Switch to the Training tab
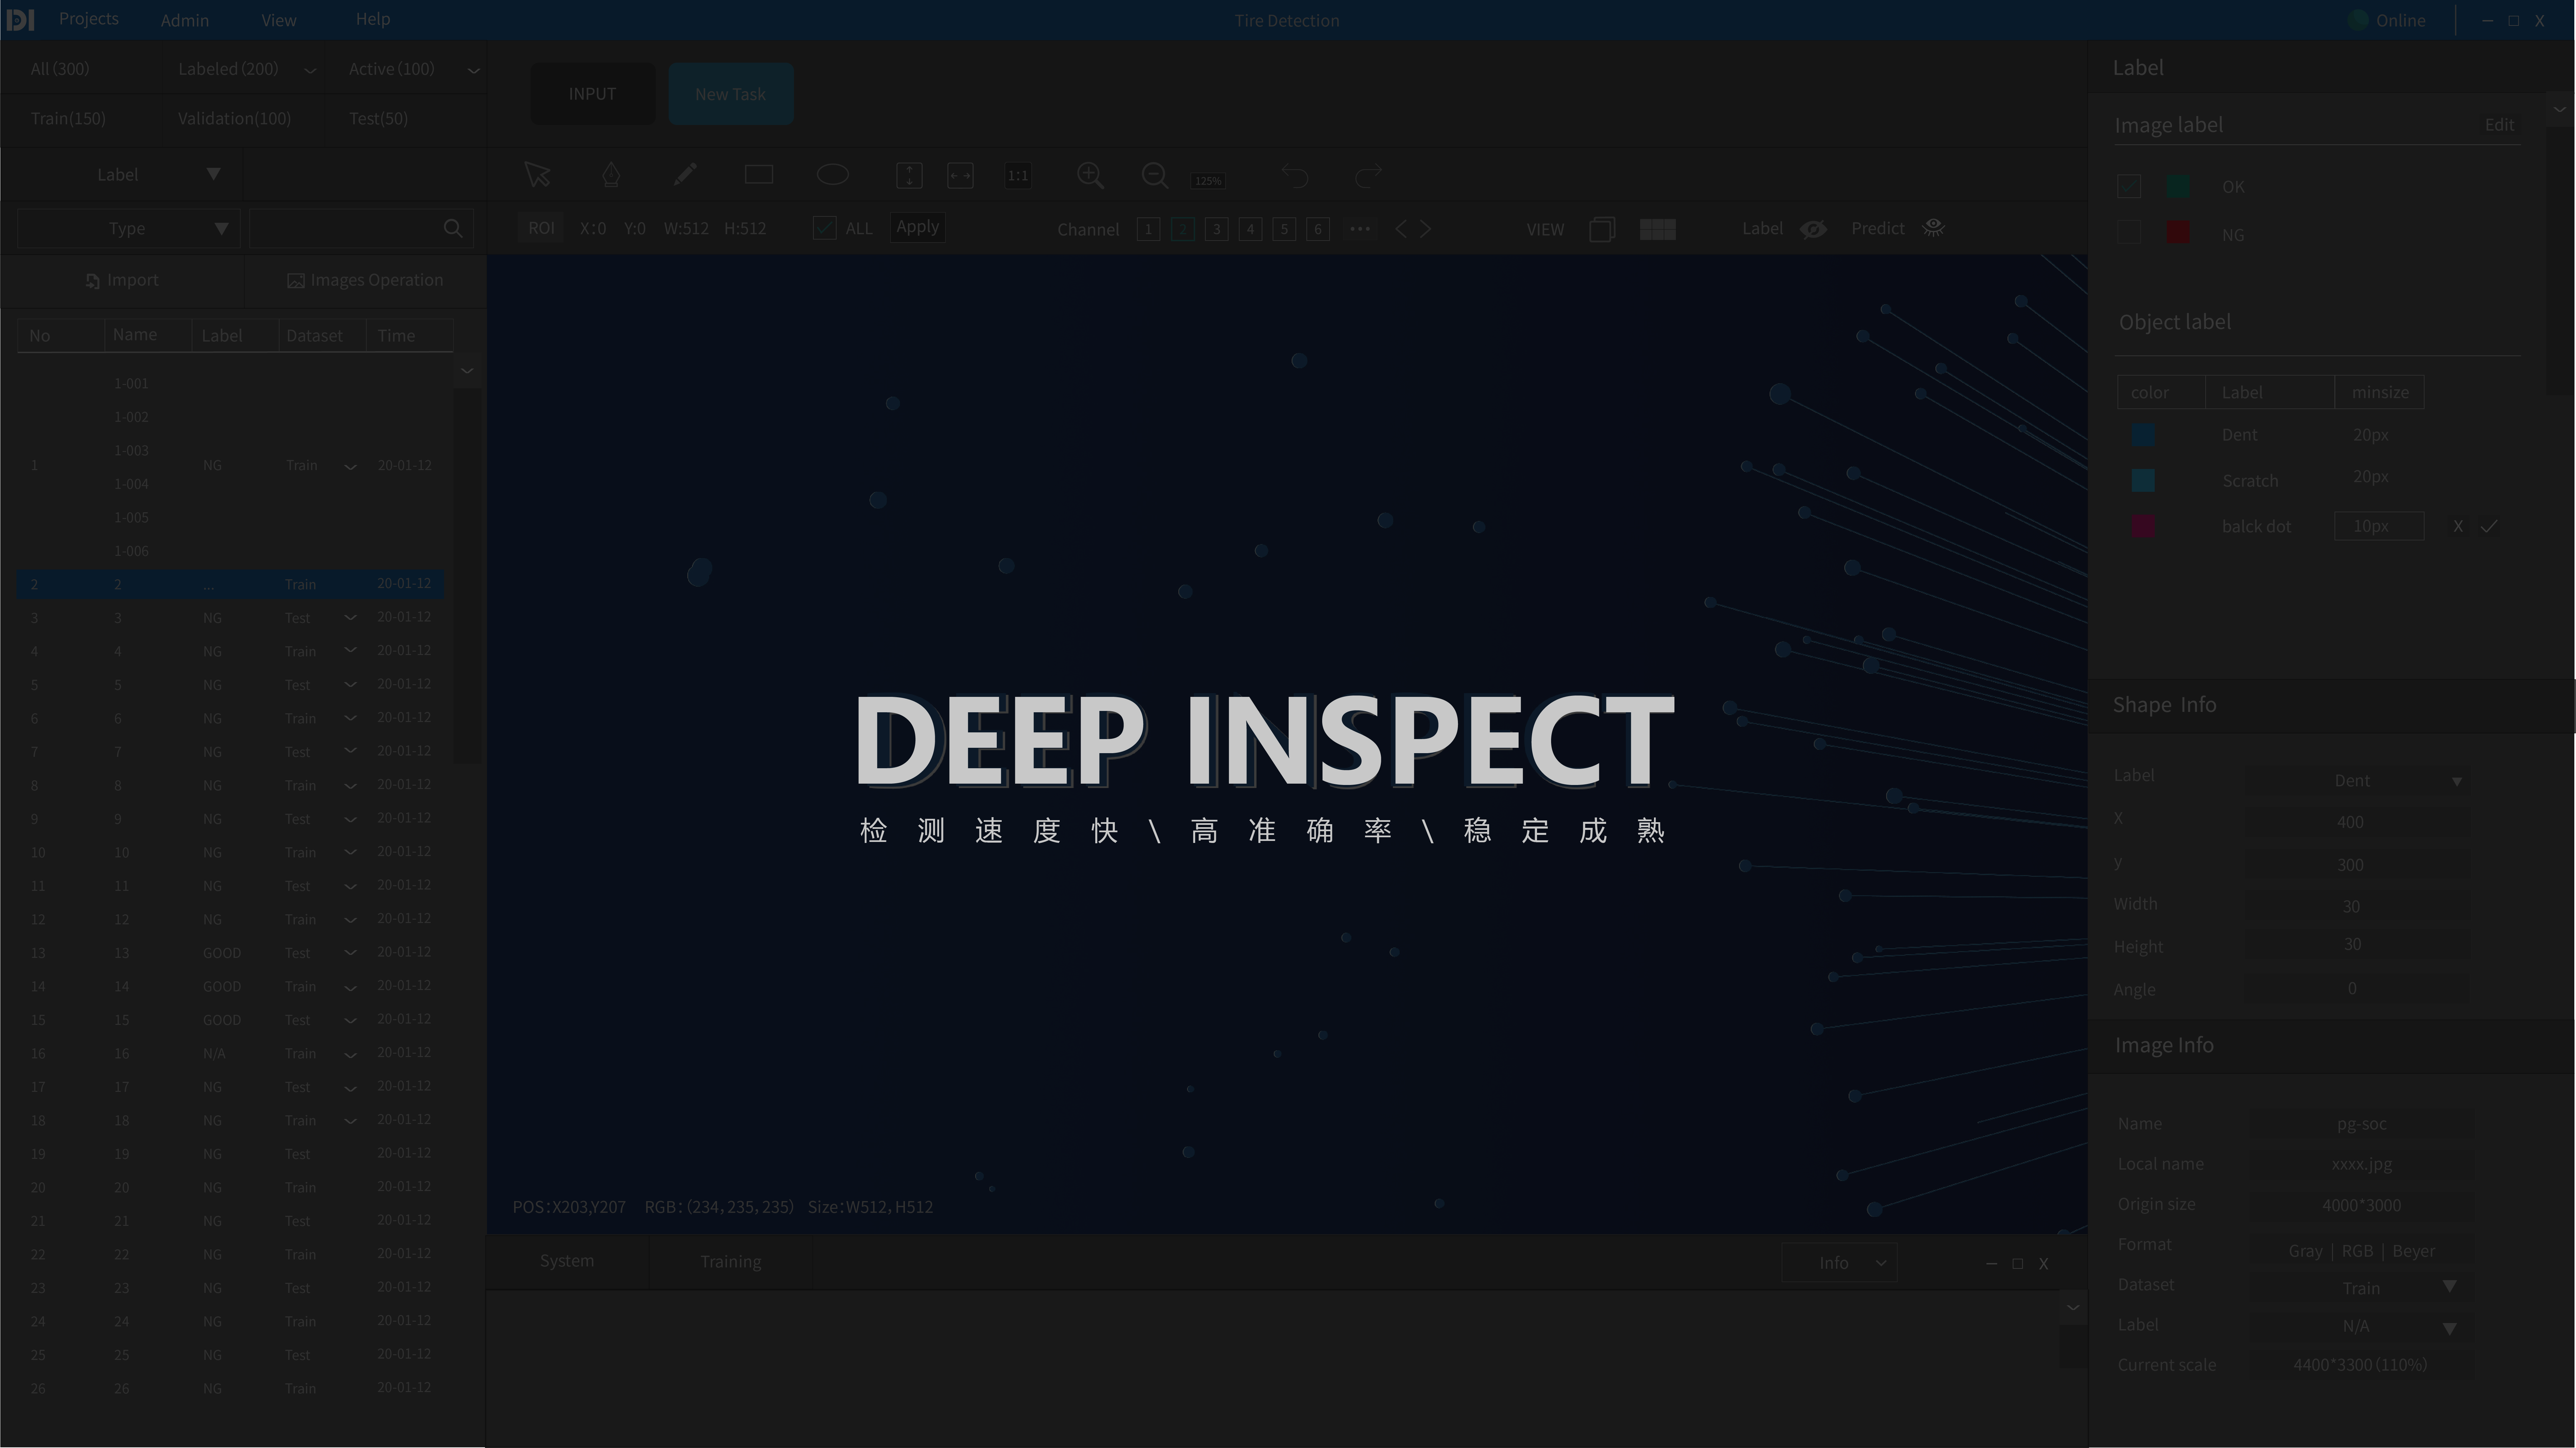The height and width of the screenshot is (1448, 2576). (x=731, y=1261)
